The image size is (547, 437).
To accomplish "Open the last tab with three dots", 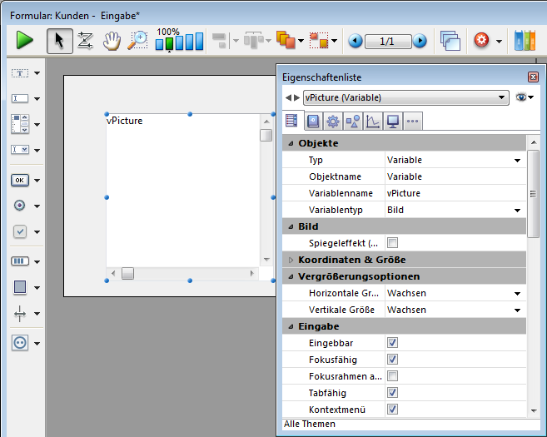I will pyautogui.click(x=412, y=122).
